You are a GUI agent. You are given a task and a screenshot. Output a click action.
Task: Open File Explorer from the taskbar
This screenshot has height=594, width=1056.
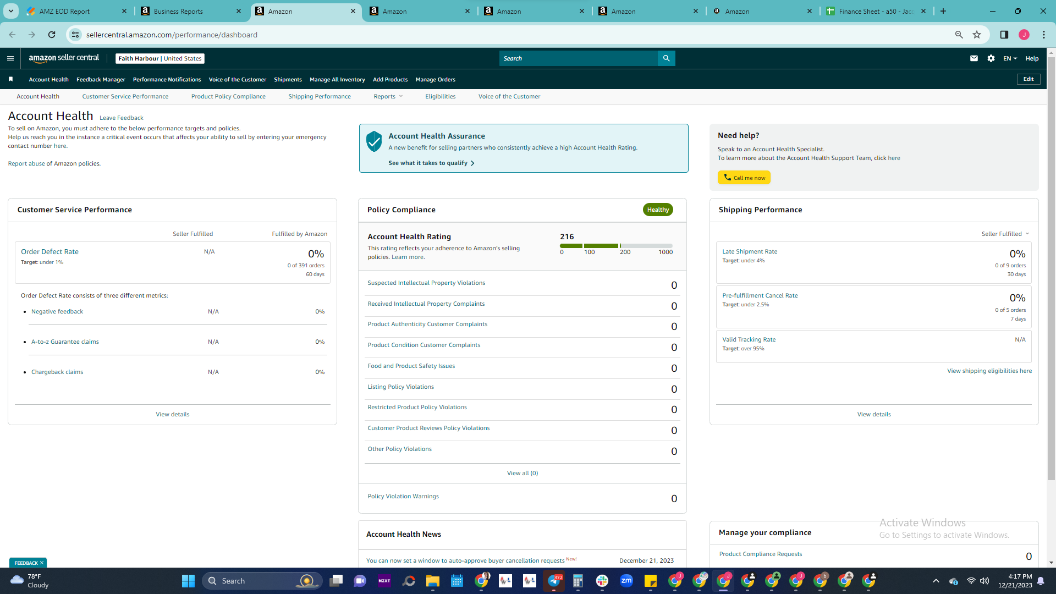433,581
